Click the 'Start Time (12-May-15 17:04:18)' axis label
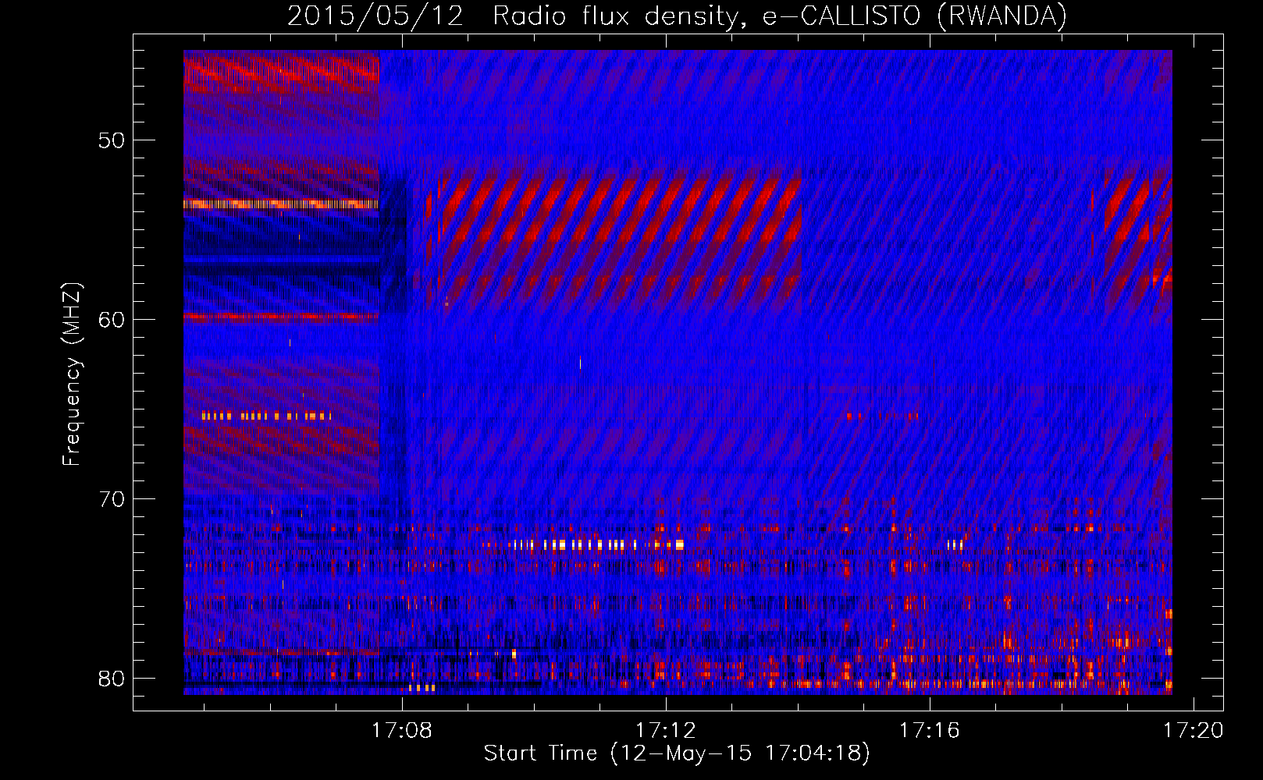This screenshot has height=780, width=1263. [677, 753]
